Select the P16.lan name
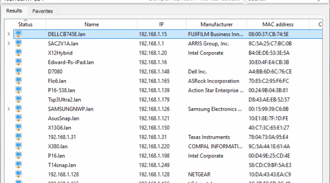Screen dimensions: 330x183 tap(56, 155)
